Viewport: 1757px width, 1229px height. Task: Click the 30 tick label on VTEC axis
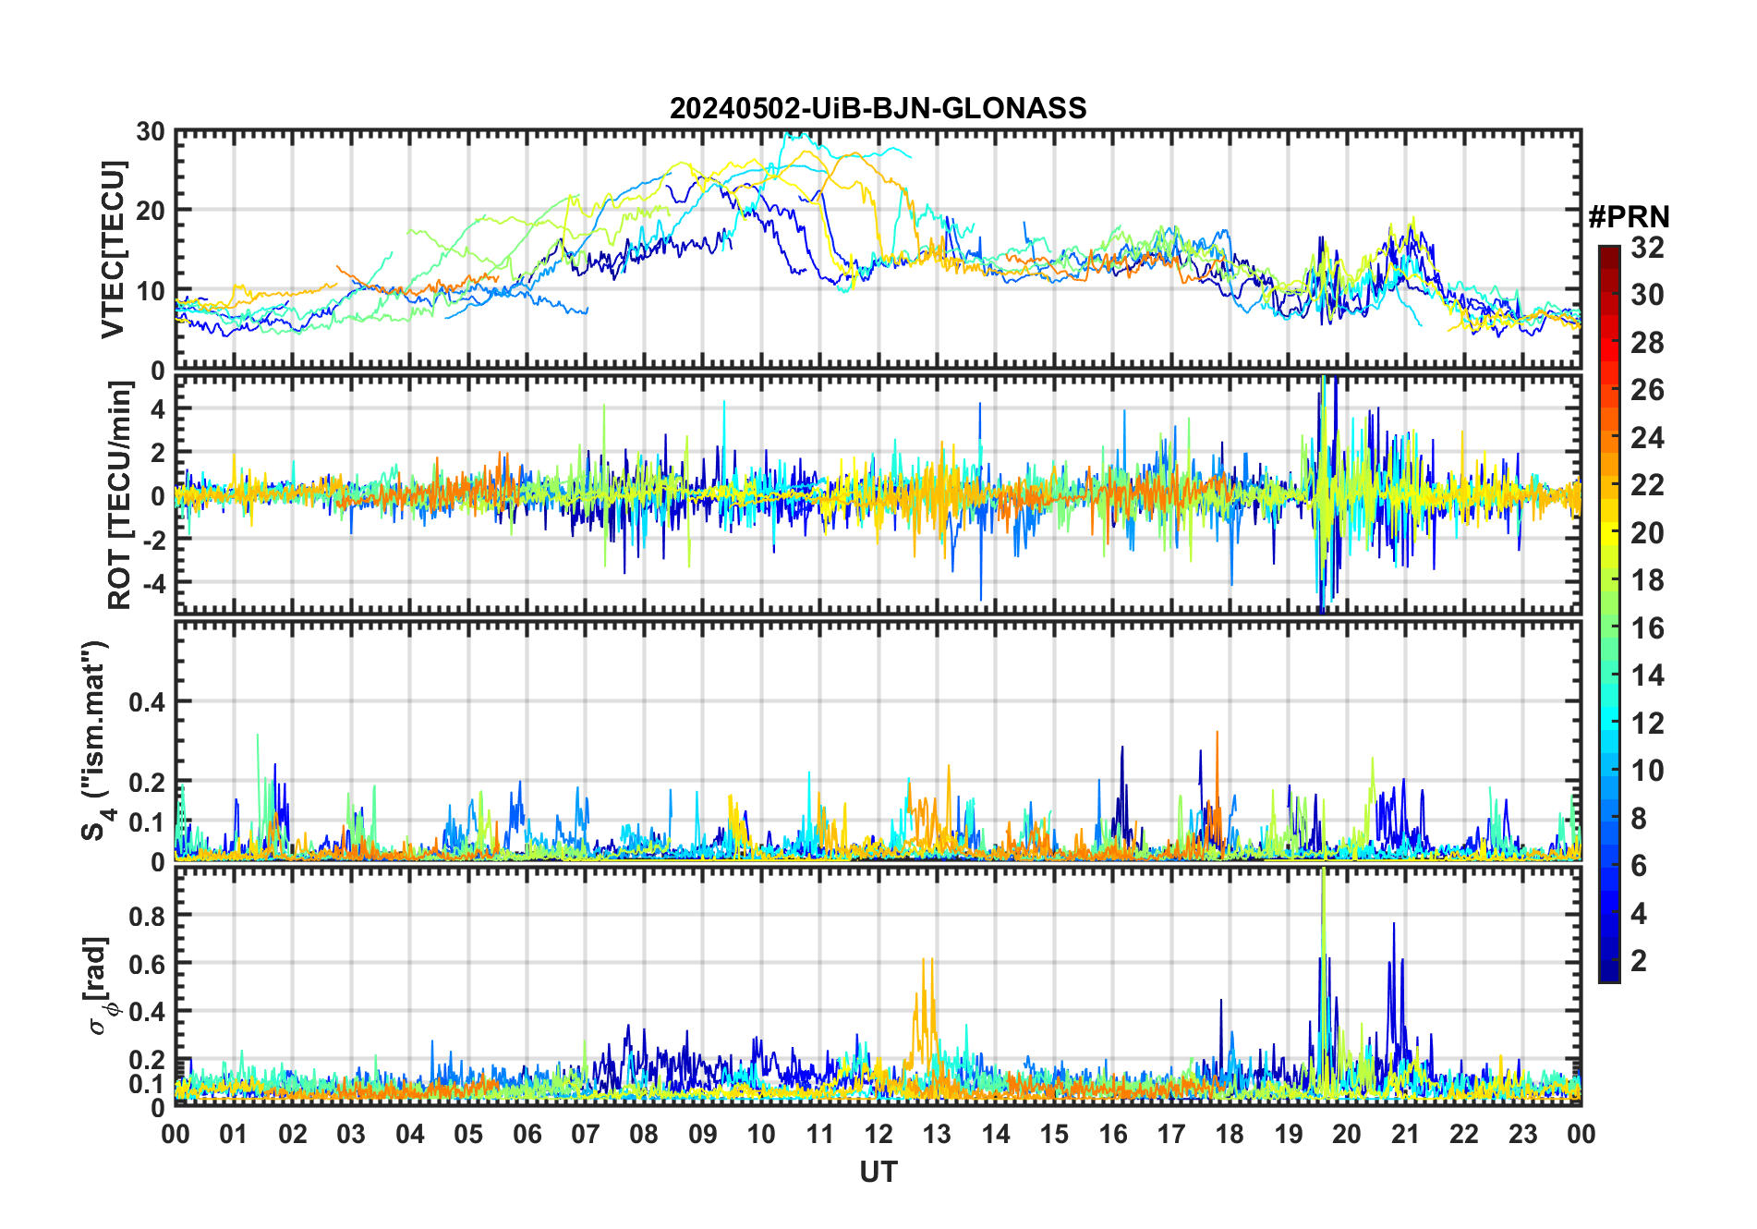pos(151,131)
